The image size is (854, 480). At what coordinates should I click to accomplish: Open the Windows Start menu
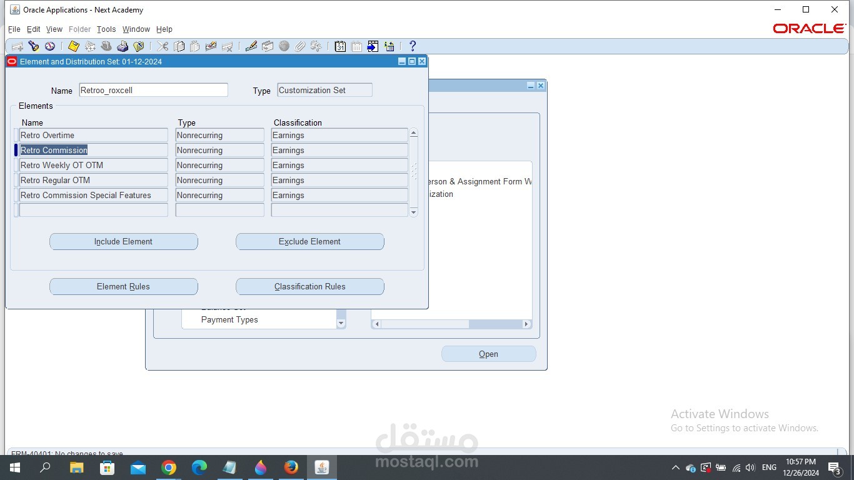coord(14,467)
